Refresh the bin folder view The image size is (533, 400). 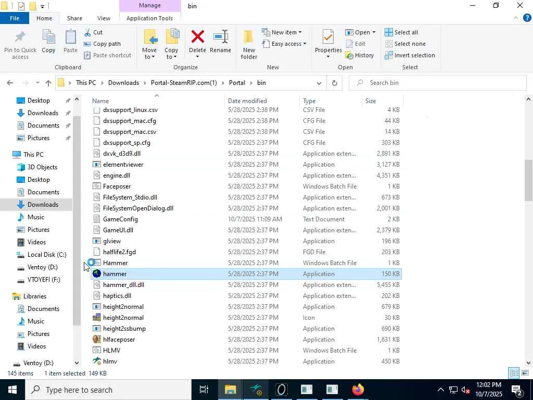[335, 83]
